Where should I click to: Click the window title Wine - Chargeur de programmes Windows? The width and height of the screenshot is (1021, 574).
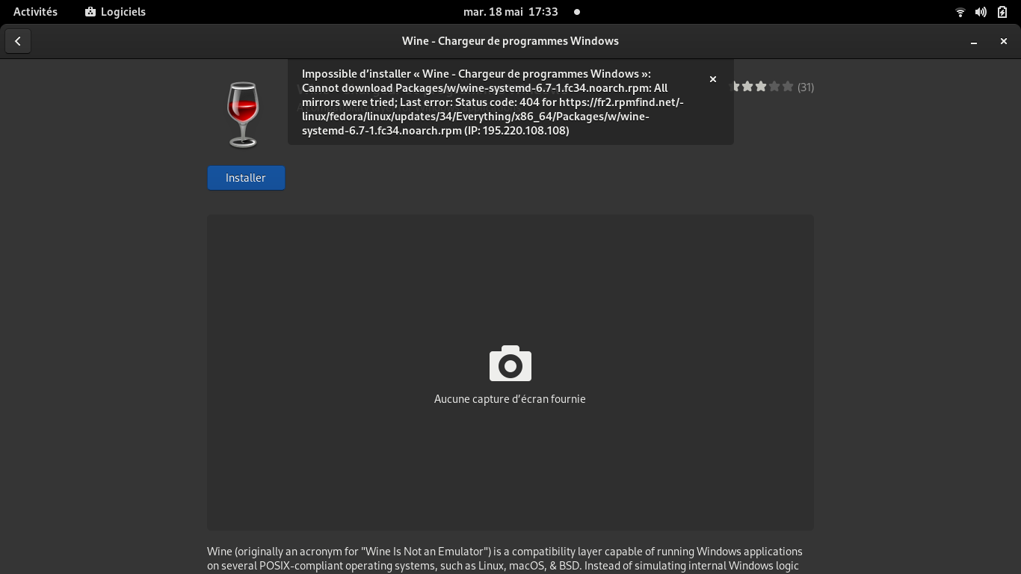pos(510,41)
